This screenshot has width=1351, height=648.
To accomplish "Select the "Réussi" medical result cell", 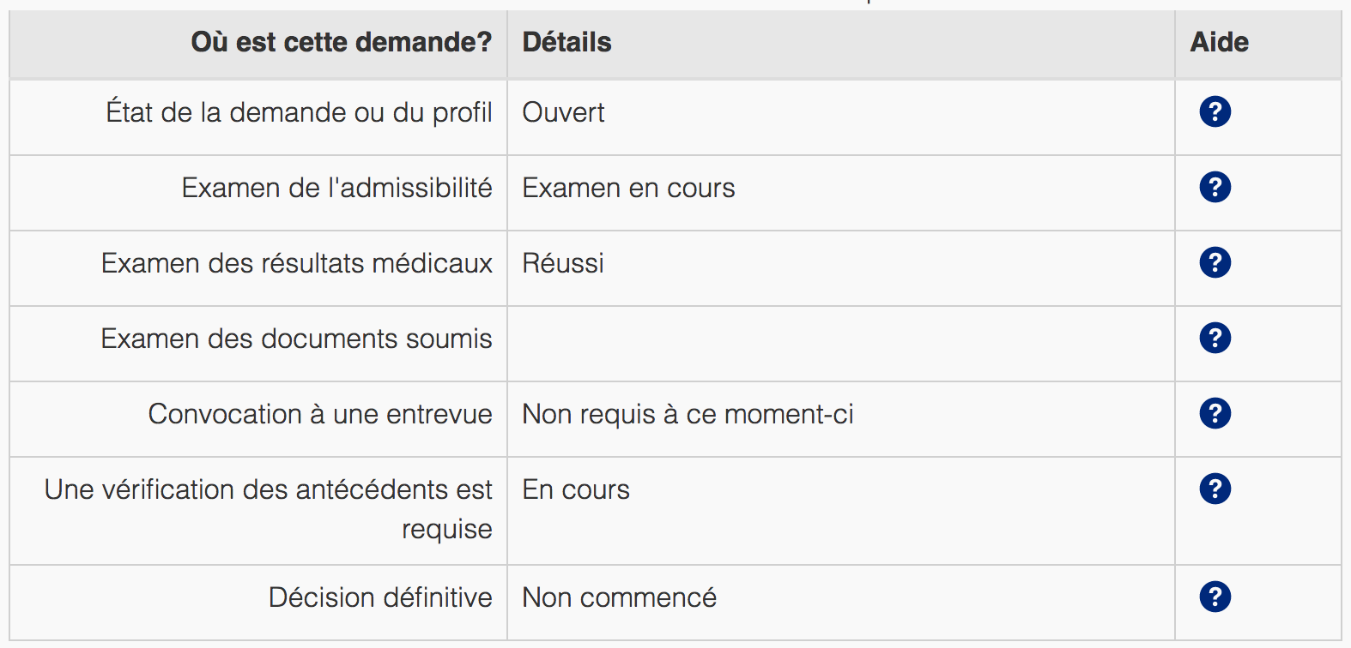I will point(563,263).
